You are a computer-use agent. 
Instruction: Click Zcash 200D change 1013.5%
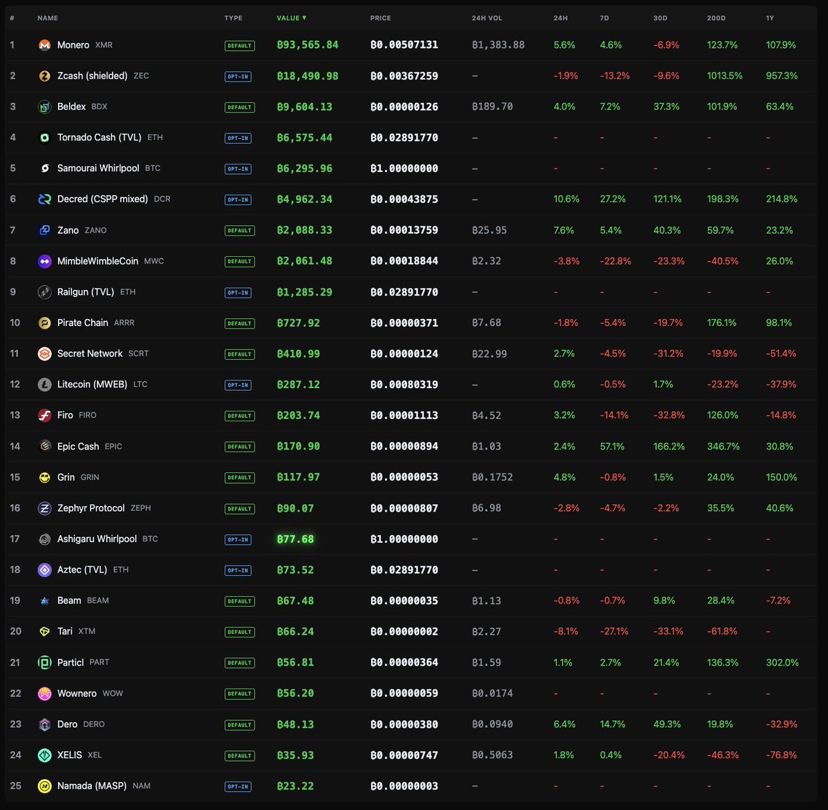point(725,76)
